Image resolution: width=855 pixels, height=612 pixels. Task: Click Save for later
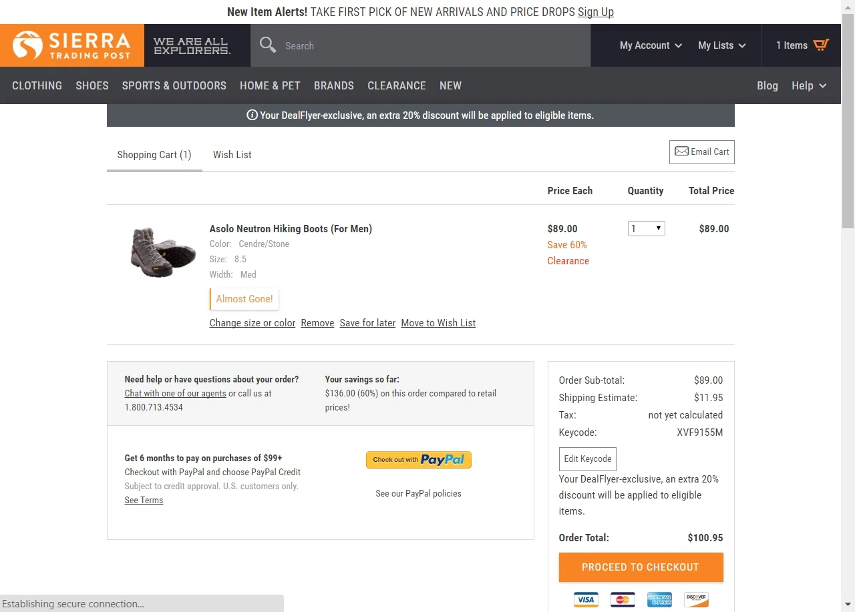[x=367, y=323]
